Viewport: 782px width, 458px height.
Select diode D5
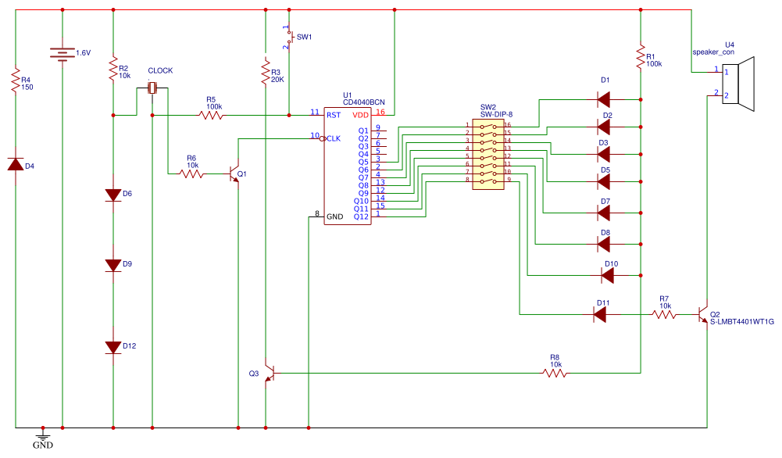pos(604,181)
